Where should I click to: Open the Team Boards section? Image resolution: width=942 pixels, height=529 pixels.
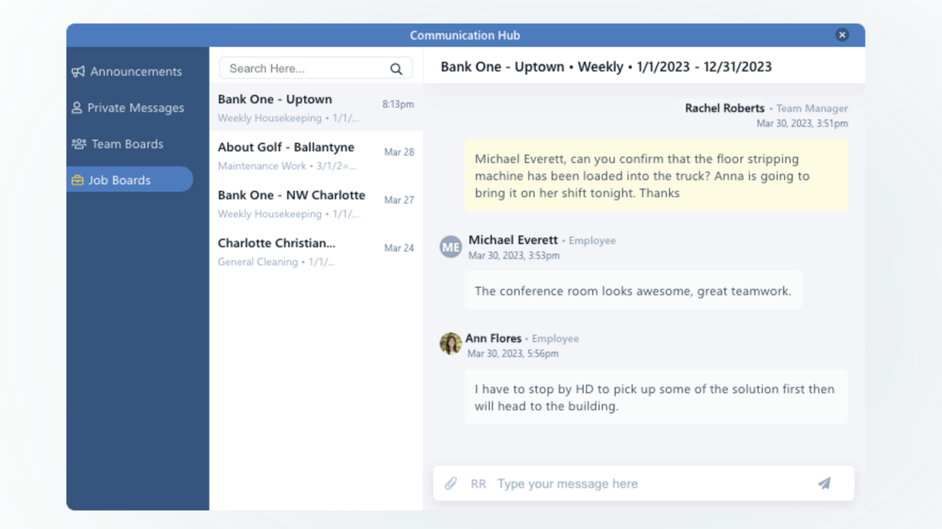[127, 144]
